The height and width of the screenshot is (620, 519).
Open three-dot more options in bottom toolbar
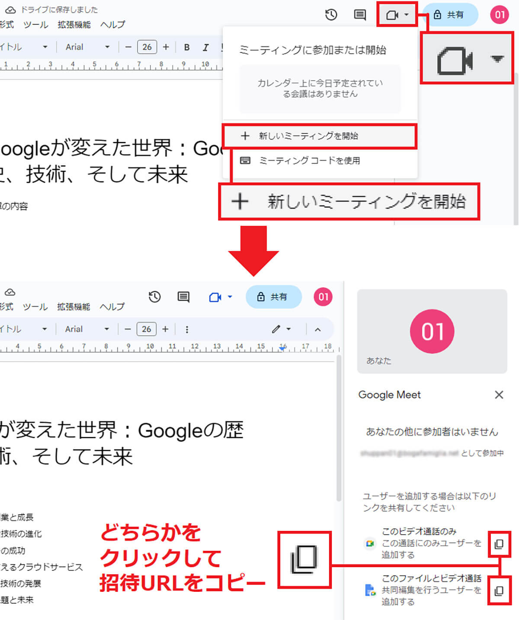[187, 329]
